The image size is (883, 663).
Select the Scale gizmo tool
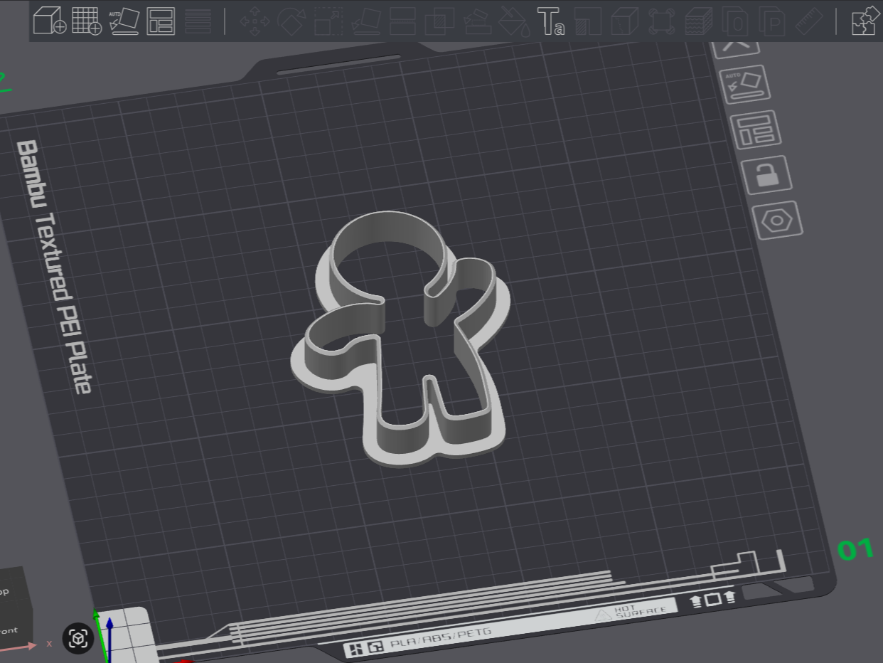coord(328,21)
